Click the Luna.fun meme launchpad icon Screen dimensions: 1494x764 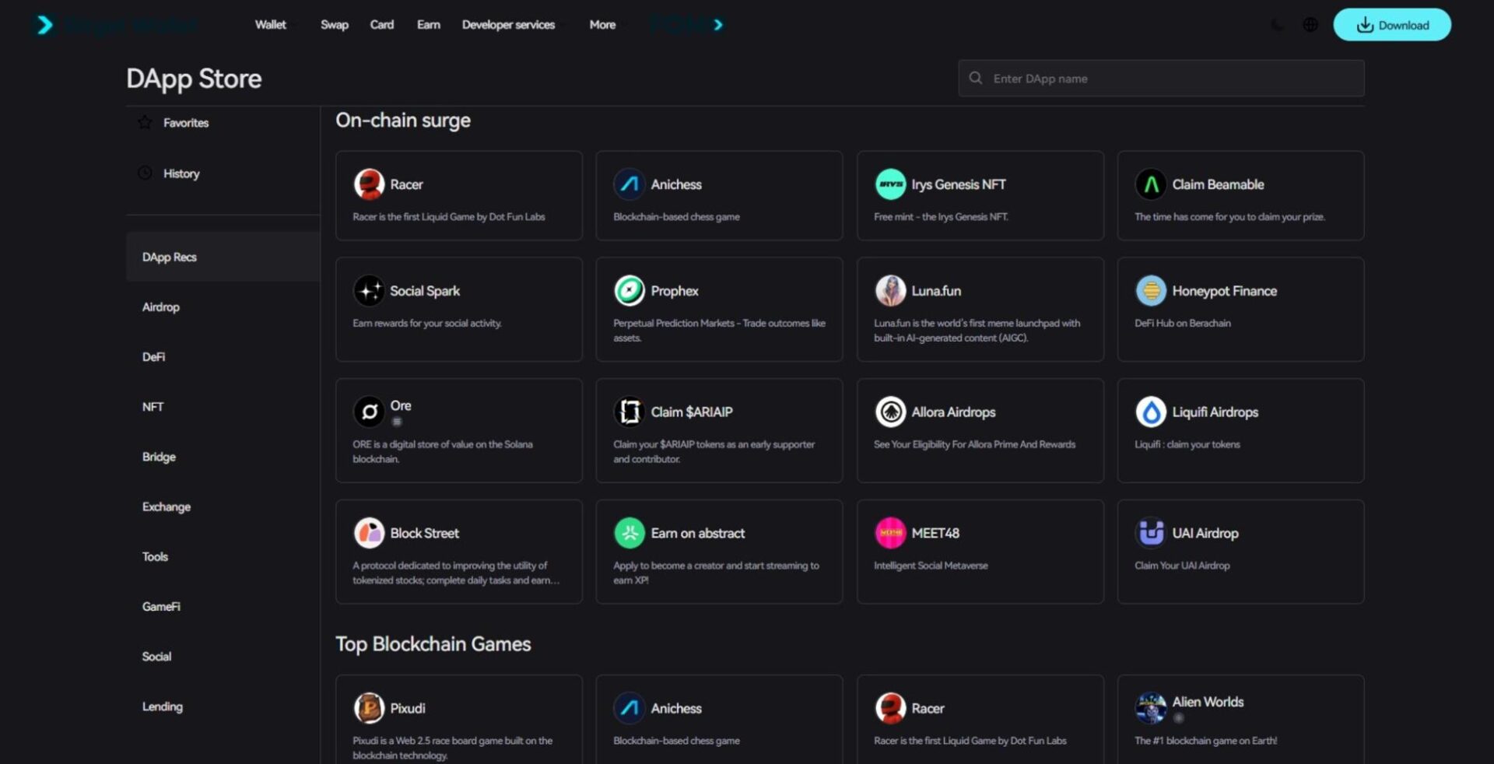889,290
